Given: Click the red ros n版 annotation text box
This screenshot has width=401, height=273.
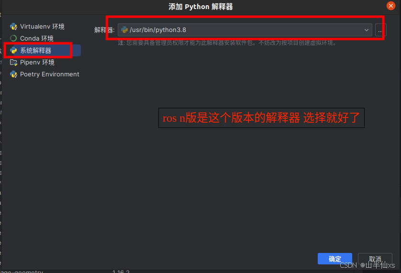Looking at the screenshot, I should click(261, 118).
